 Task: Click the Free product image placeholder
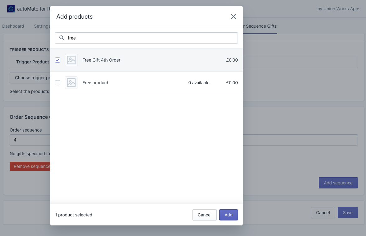coord(71,83)
